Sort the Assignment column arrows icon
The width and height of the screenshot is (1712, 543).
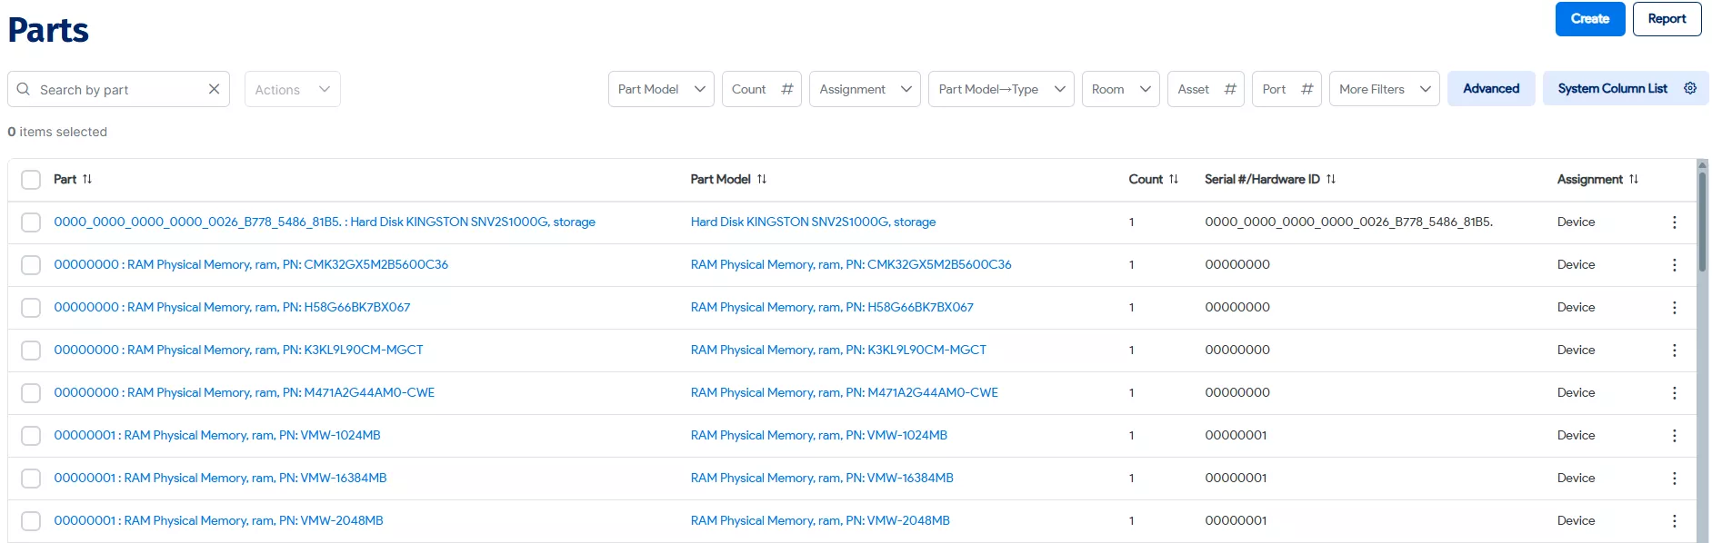[1634, 180]
